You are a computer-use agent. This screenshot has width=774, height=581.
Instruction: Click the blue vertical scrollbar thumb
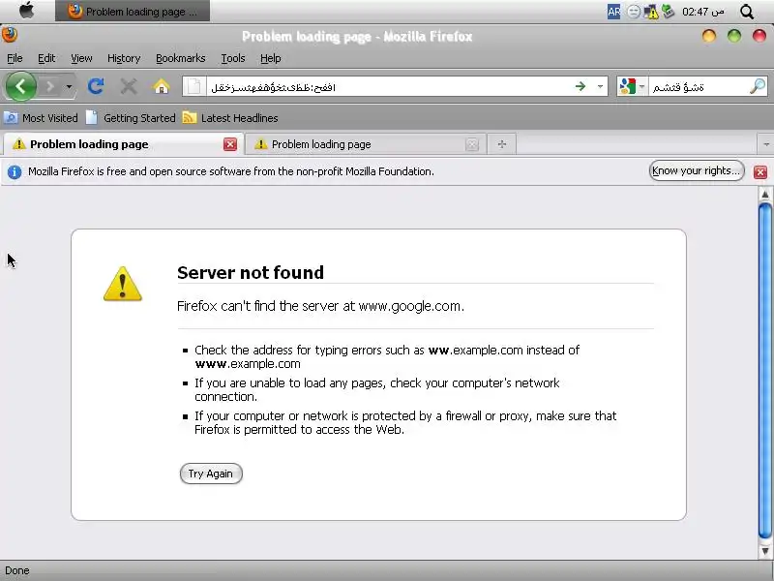click(x=765, y=372)
